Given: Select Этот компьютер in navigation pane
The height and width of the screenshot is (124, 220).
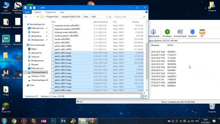Looking at the screenshot, I should click(x=37, y=45).
